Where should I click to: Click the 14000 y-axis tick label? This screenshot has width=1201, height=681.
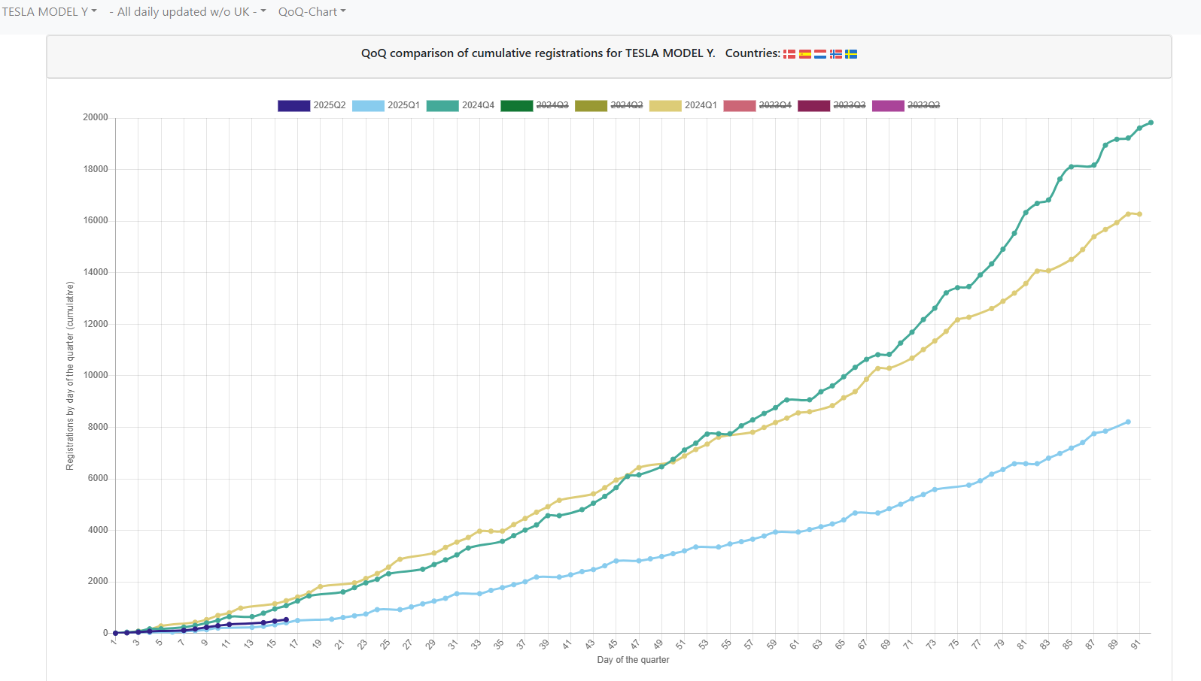tap(96, 272)
